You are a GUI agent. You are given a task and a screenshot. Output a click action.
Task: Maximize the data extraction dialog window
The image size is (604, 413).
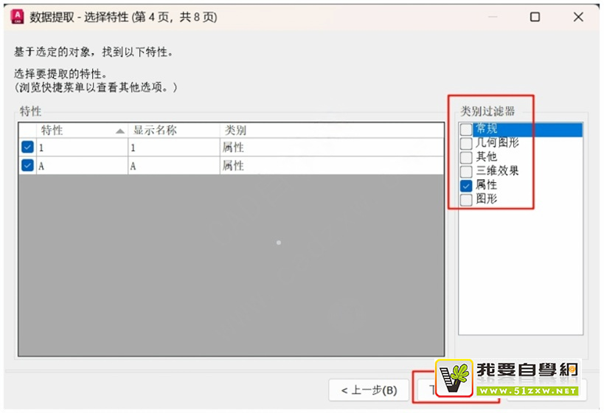(x=535, y=16)
